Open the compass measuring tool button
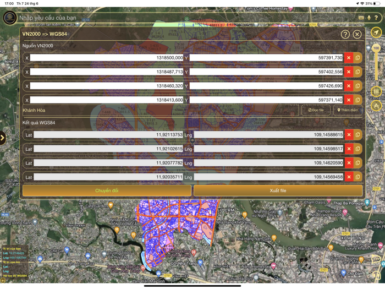 pos(376,106)
